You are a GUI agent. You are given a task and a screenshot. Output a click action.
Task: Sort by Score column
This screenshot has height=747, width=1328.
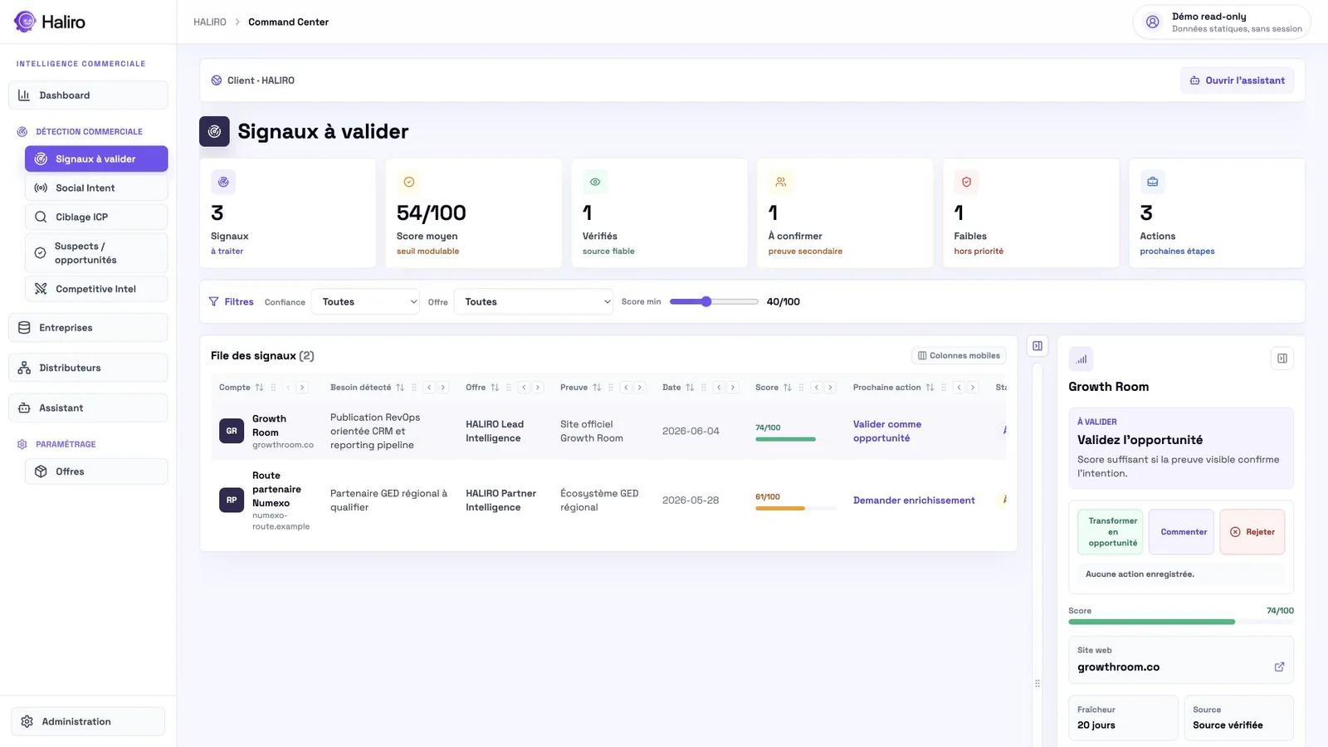[x=788, y=388]
